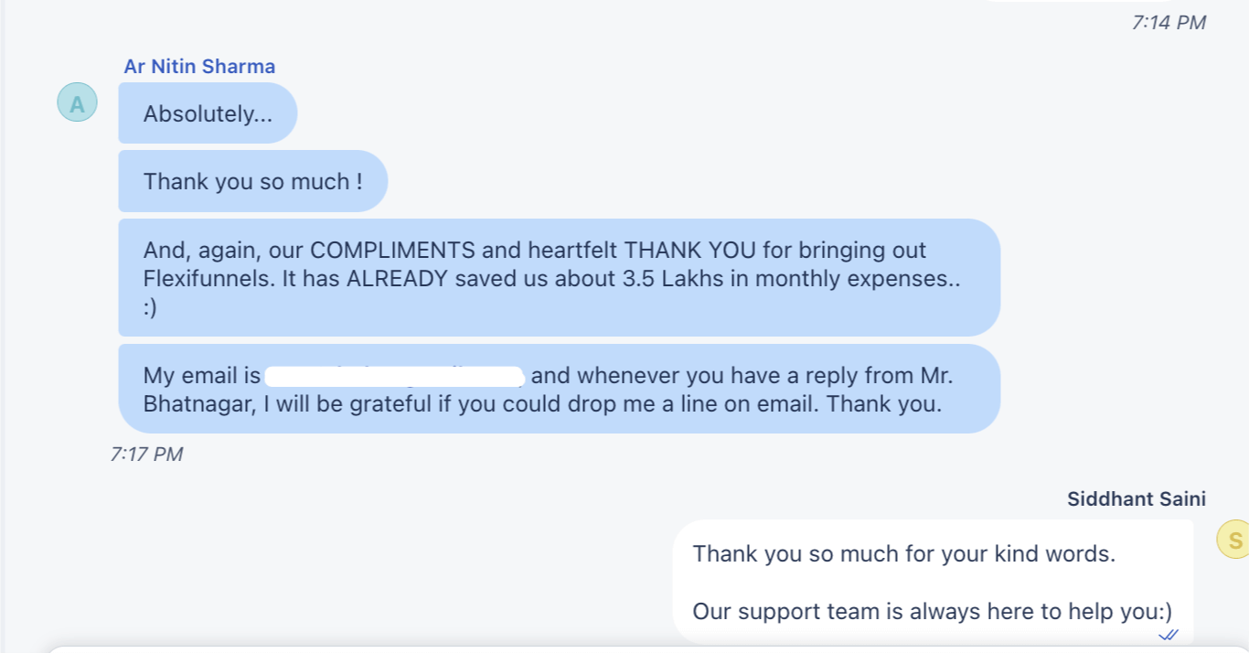Click the teal "A" avatar icon
Viewport: 1249px width, 653px height.
(77, 102)
